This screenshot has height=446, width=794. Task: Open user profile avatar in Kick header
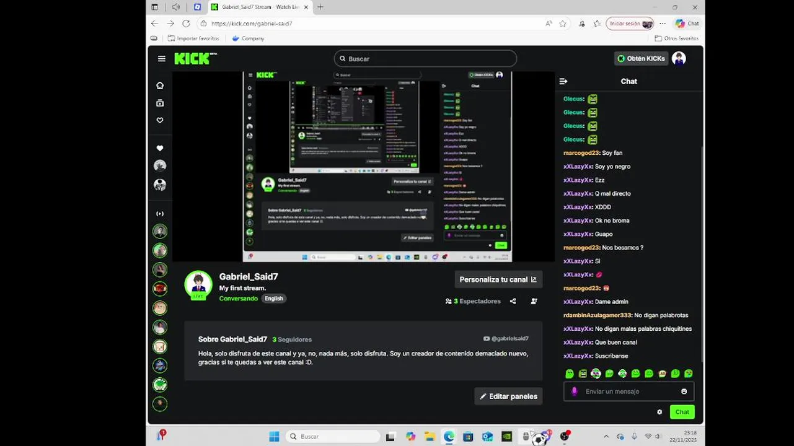pyautogui.click(x=679, y=58)
